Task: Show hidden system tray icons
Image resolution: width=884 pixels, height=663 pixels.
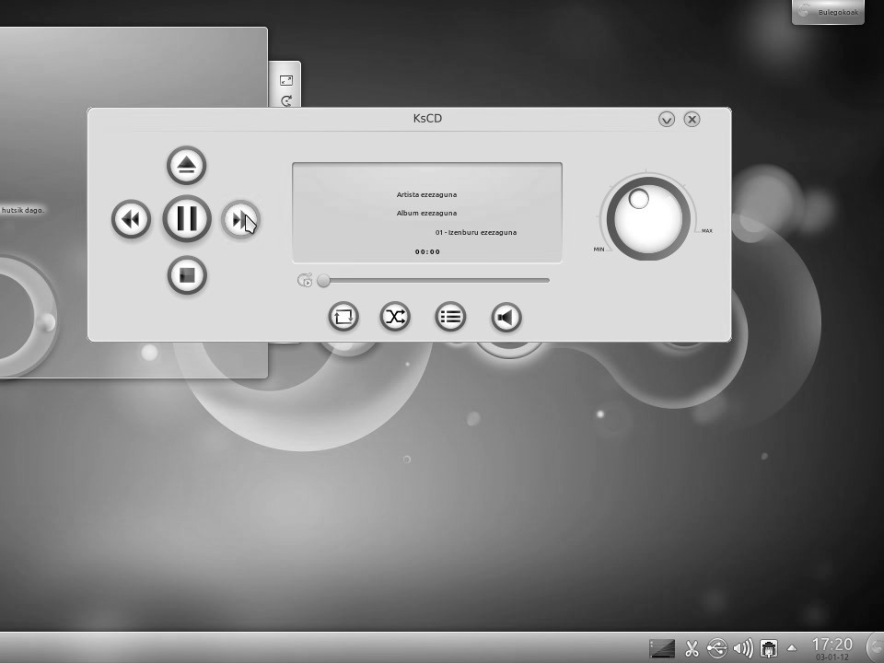Action: (x=792, y=647)
